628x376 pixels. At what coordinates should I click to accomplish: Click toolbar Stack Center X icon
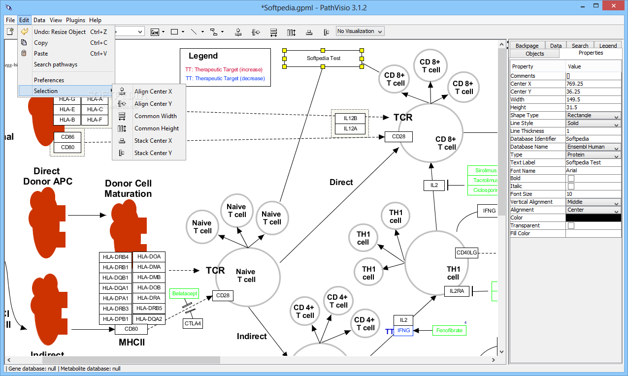tap(309, 31)
